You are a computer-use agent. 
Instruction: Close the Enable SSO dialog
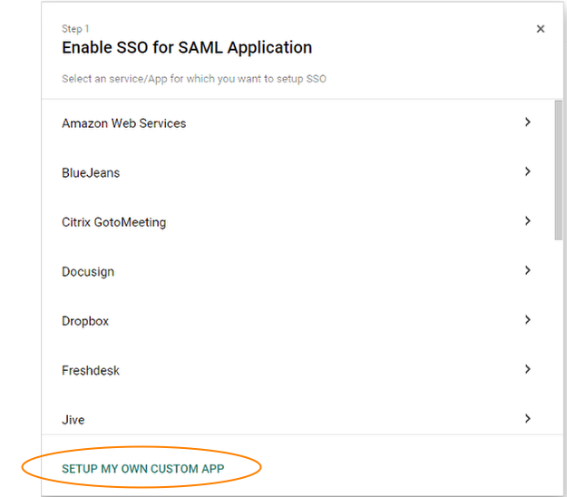[x=541, y=29]
